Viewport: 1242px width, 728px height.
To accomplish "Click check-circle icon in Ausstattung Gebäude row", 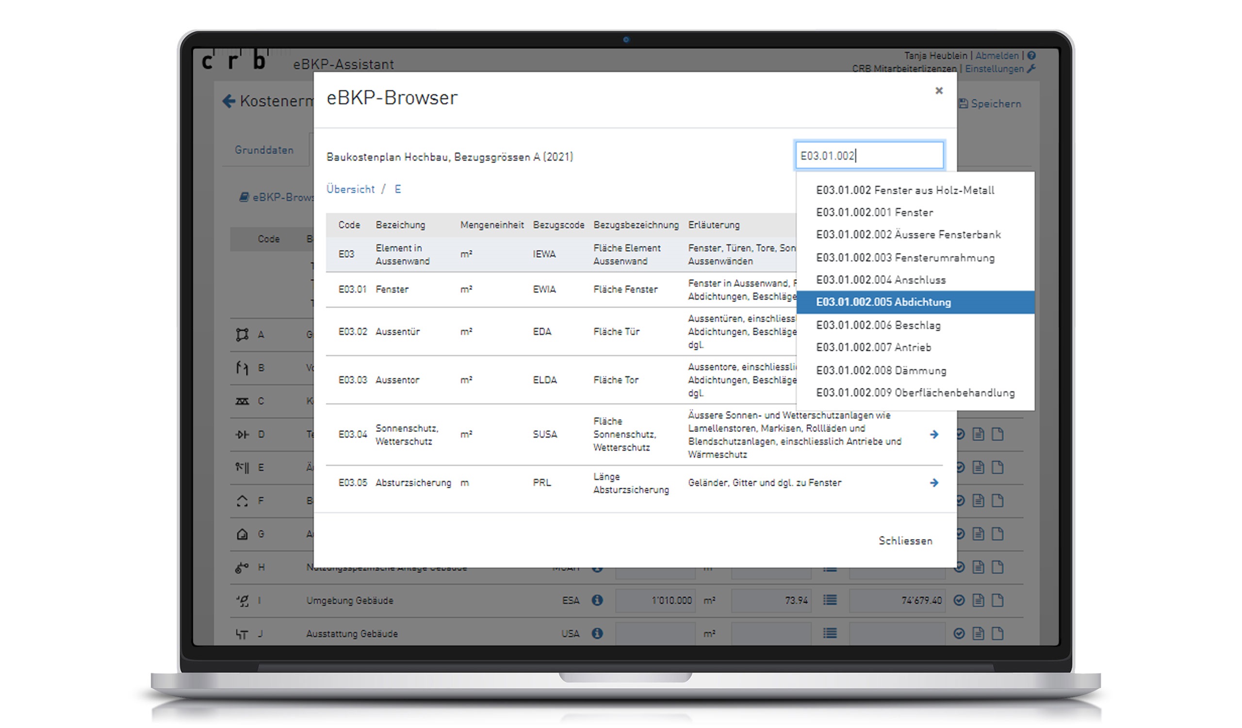I will pos(959,633).
